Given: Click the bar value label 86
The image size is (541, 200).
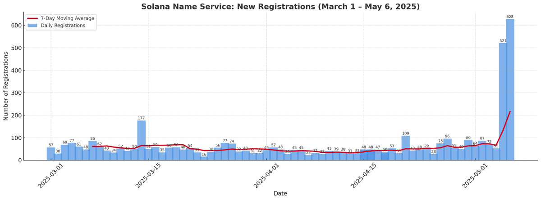Looking at the screenshot, I should tap(93, 138).
